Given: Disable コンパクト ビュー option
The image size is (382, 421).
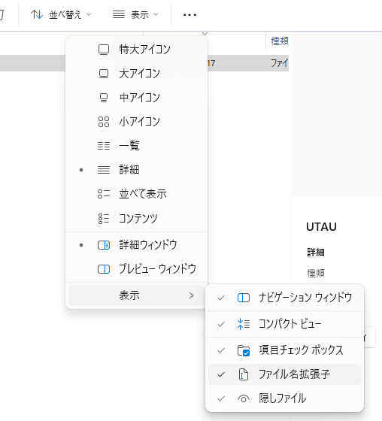Looking at the screenshot, I should pyautogui.click(x=284, y=324).
